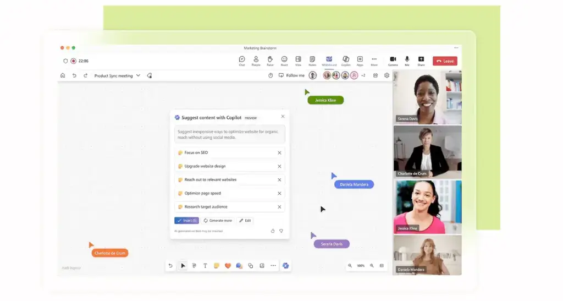The width and height of the screenshot is (563, 301).
Task: Choose the Text tool in whiteboard toolbar
Action: point(205,266)
